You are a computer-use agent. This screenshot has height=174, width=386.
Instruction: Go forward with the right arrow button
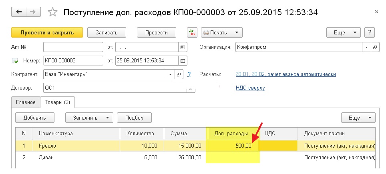pos(34,12)
